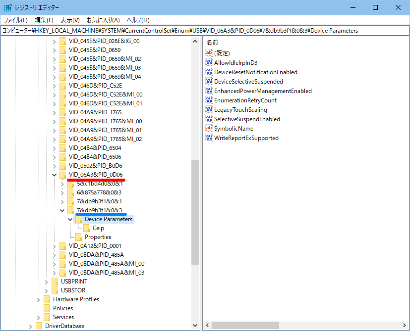Select the AllowIdleIrpInD3 binary value icon
This screenshot has height=331, width=410.
pyautogui.click(x=209, y=62)
